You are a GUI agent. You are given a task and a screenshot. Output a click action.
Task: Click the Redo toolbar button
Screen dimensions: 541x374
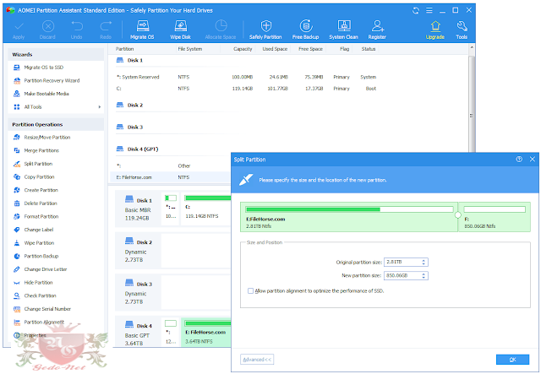106,30
